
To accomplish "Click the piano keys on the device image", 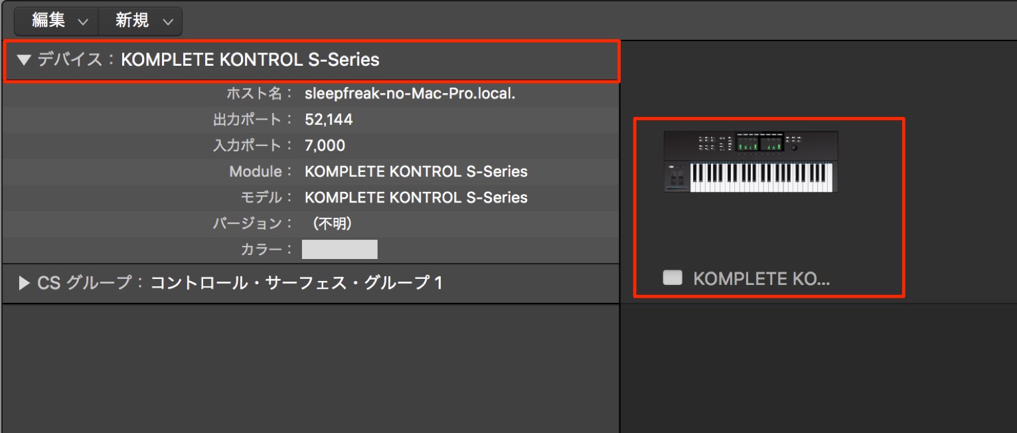I will coord(761,178).
